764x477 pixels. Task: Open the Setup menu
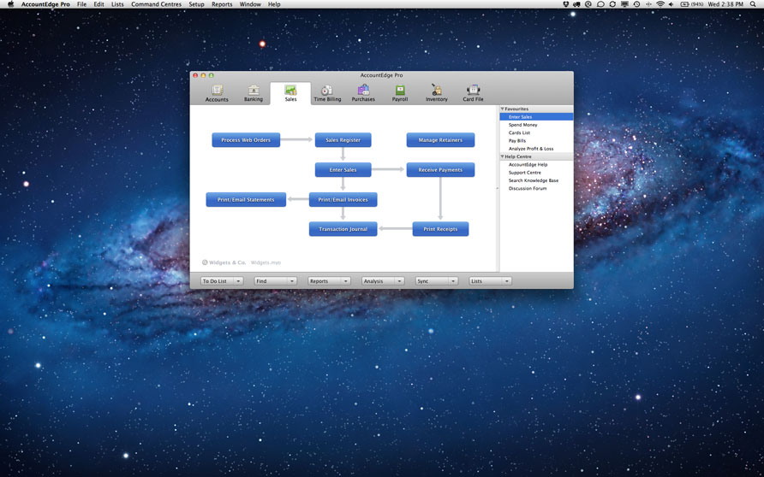point(196,4)
